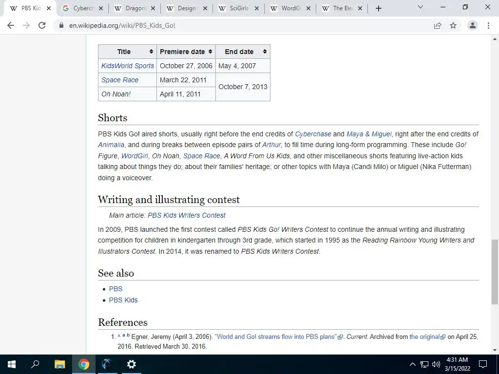Screen dimensions: 499x374
Task: Click scrollbar up arrow
Action: pyautogui.click(x=495, y=39)
